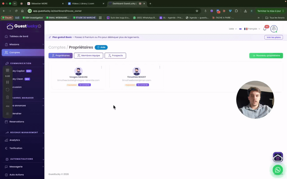Click the Tarification euro icon
287x179 pixels.
[x=6, y=148]
